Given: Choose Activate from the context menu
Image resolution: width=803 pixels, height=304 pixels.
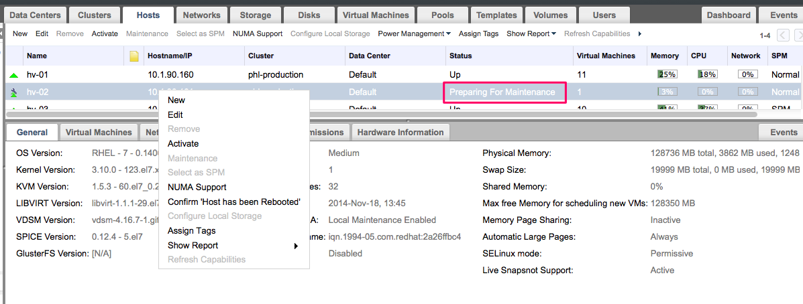Looking at the screenshot, I should 183,143.
